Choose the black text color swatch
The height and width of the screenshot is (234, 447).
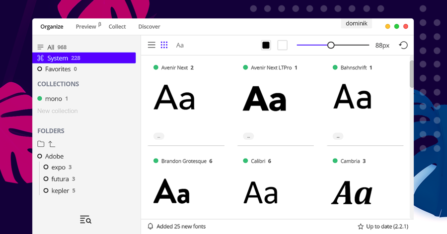click(x=266, y=45)
